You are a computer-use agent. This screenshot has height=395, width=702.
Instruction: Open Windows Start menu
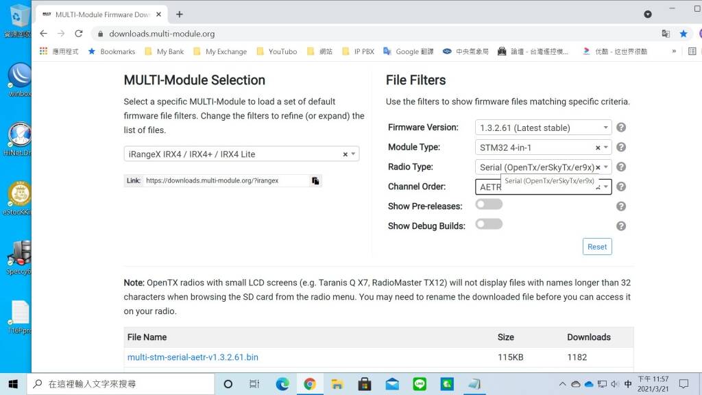point(13,384)
